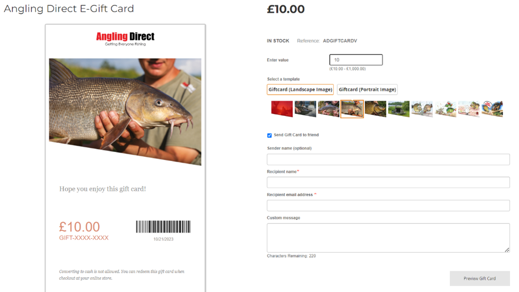Pick the cartoon speech bubble fish thumbnail
The height and width of the screenshot is (292, 519).
click(492, 109)
